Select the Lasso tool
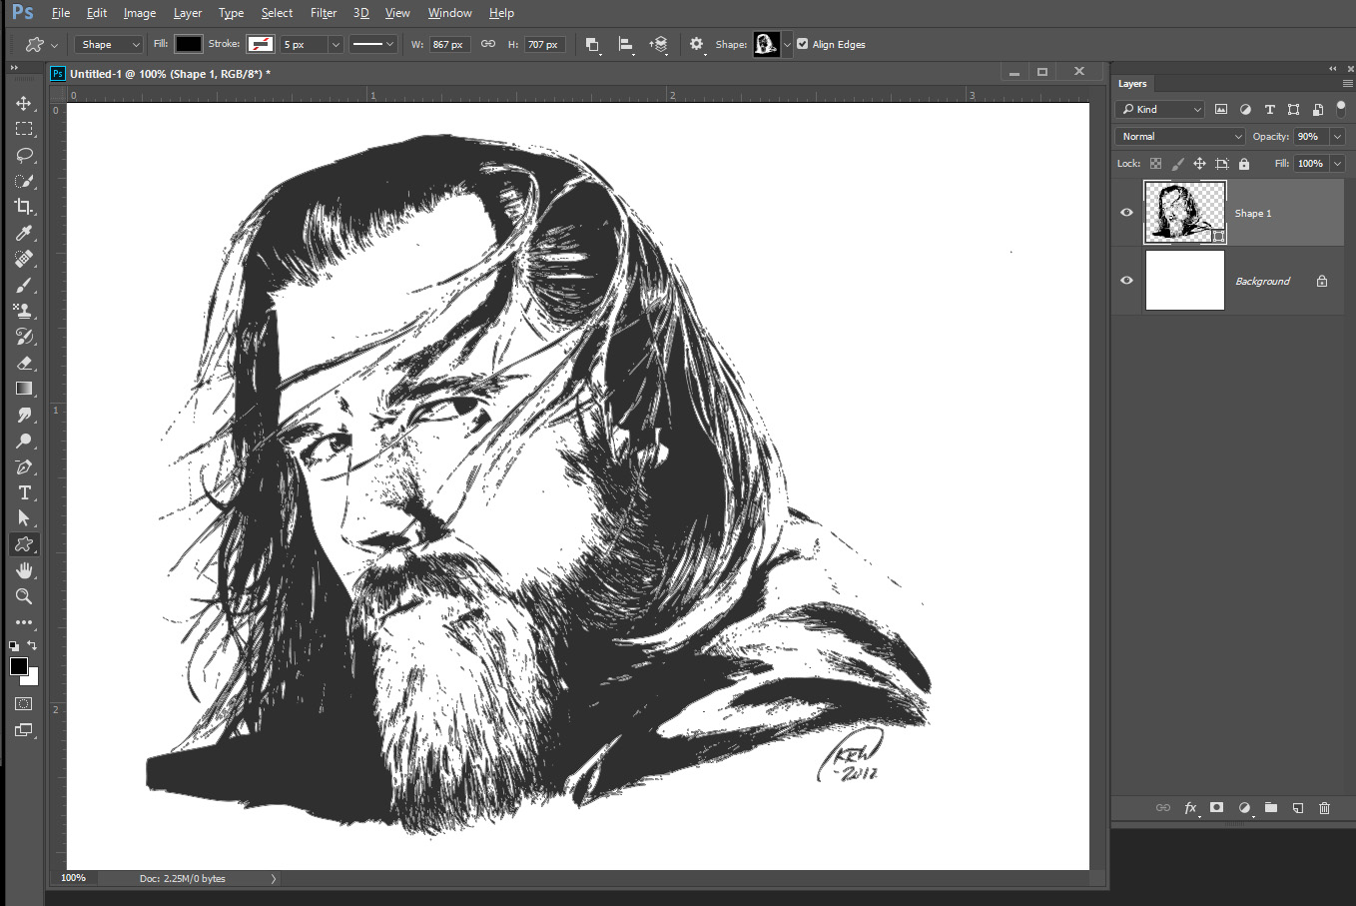Image resolution: width=1356 pixels, height=906 pixels. pos(24,155)
